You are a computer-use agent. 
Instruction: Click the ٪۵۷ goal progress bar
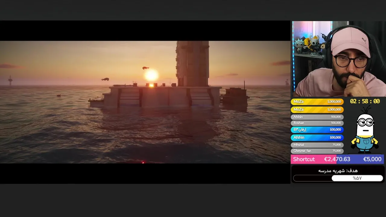point(338,178)
